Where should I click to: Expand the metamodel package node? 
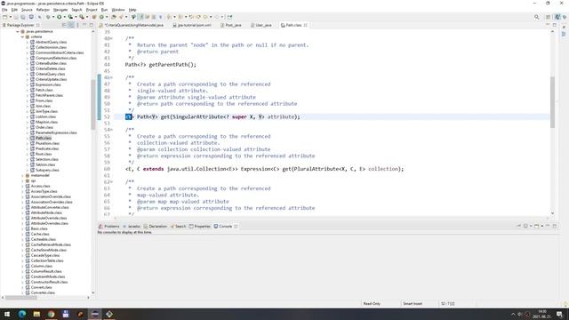coord(22,175)
